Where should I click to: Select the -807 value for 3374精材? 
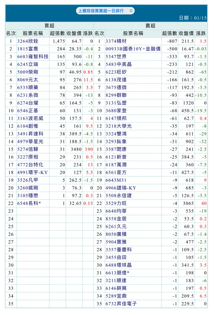[172, 41]
